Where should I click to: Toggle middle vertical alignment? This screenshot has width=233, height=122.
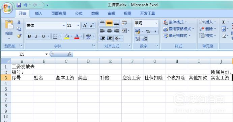coord(109,23)
